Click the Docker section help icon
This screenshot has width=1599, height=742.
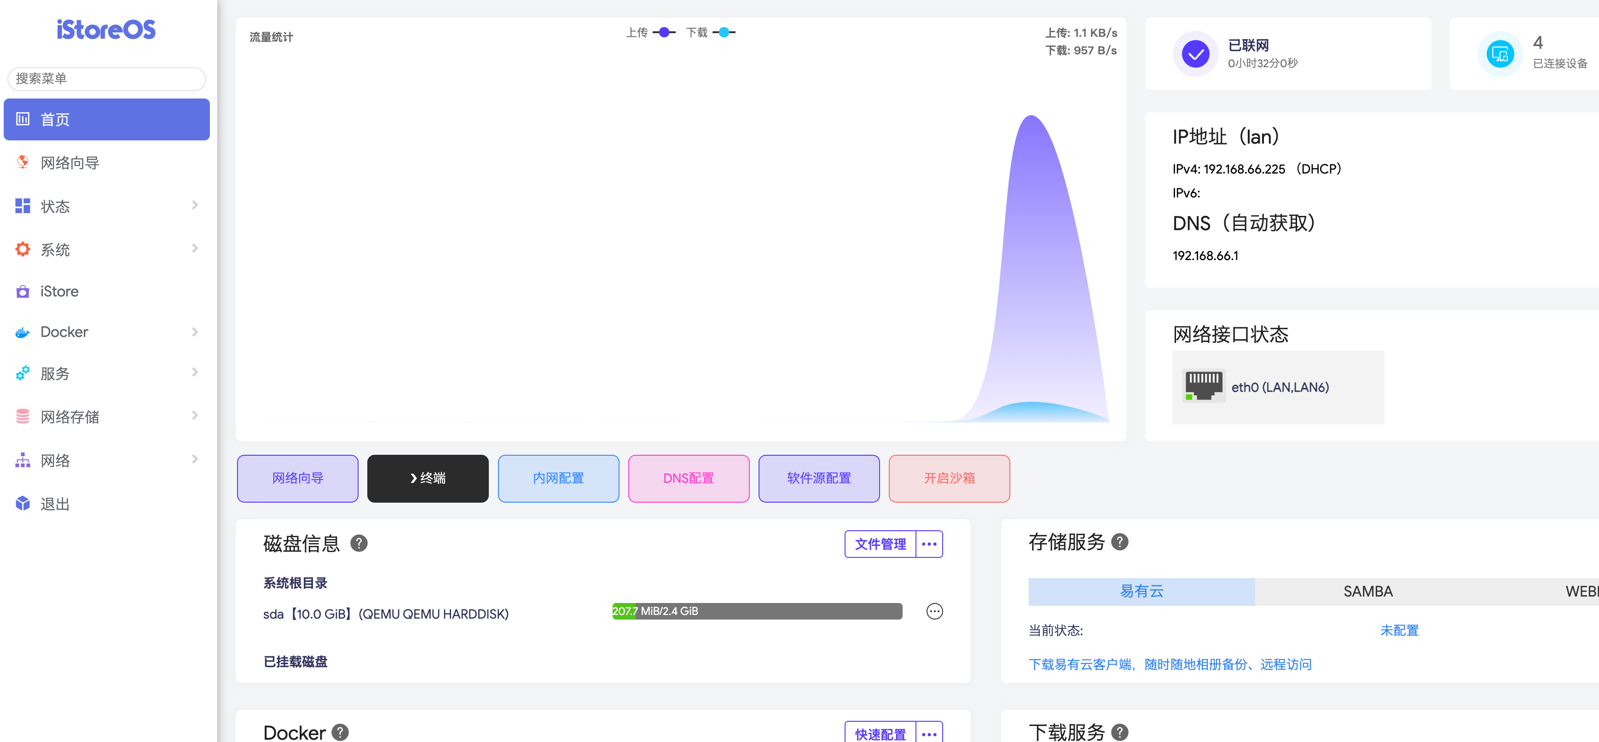tap(340, 732)
